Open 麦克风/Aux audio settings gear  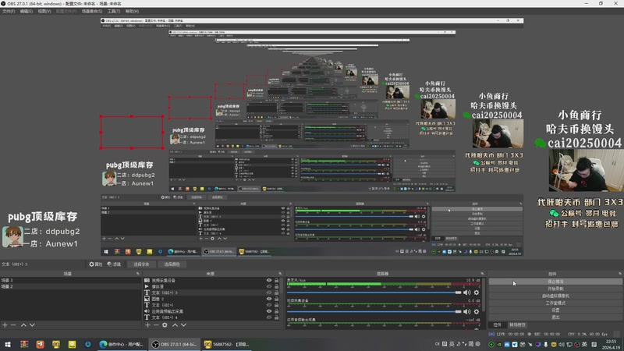point(477,292)
